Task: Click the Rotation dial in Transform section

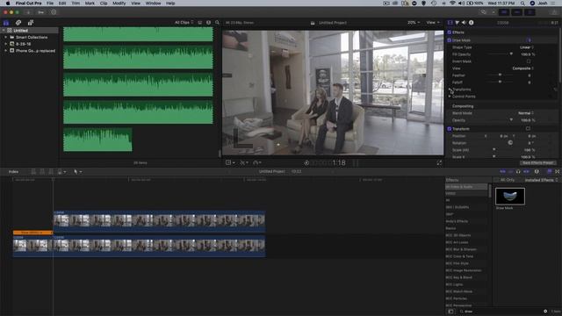Action: tap(510, 142)
